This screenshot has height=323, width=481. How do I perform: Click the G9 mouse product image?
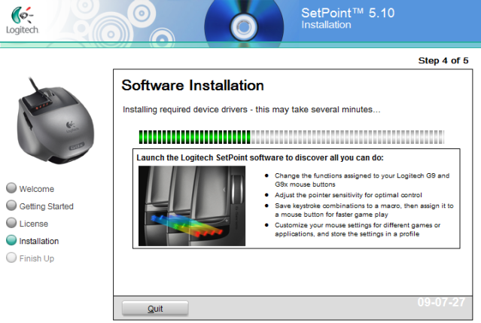coord(55,121)
